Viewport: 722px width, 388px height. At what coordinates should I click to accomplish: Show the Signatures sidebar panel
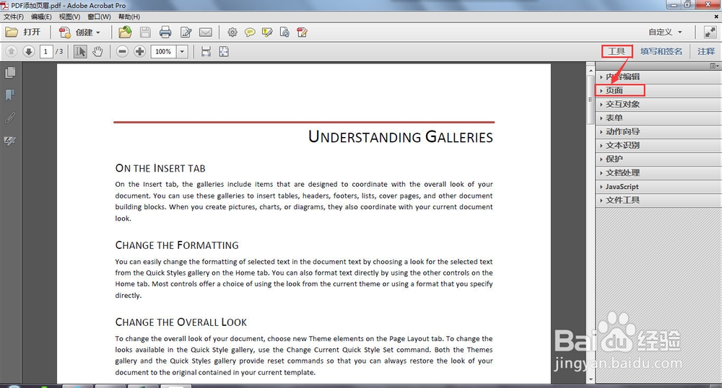(10, 141)
